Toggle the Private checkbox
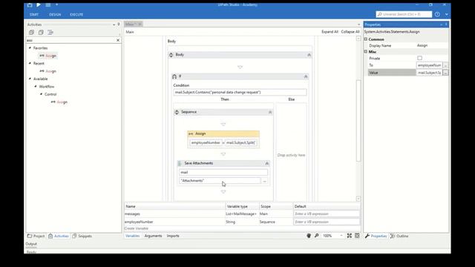The height and width of the screenshot is (267, 475). [419, 58]
